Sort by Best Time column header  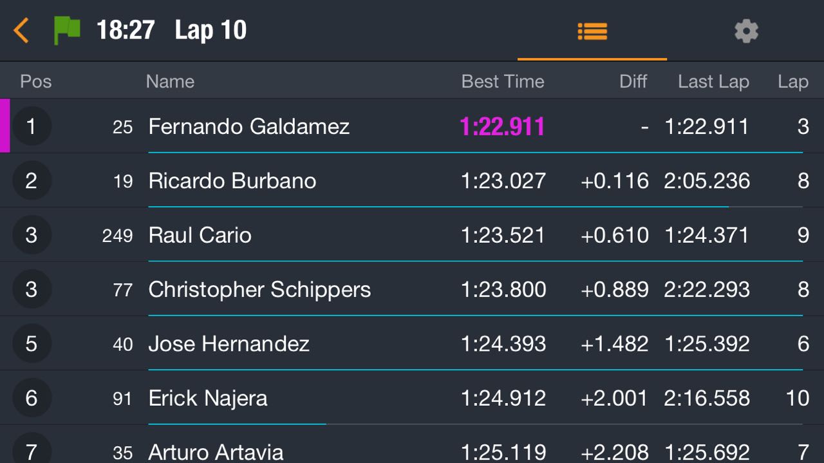[x=503, y=82]
